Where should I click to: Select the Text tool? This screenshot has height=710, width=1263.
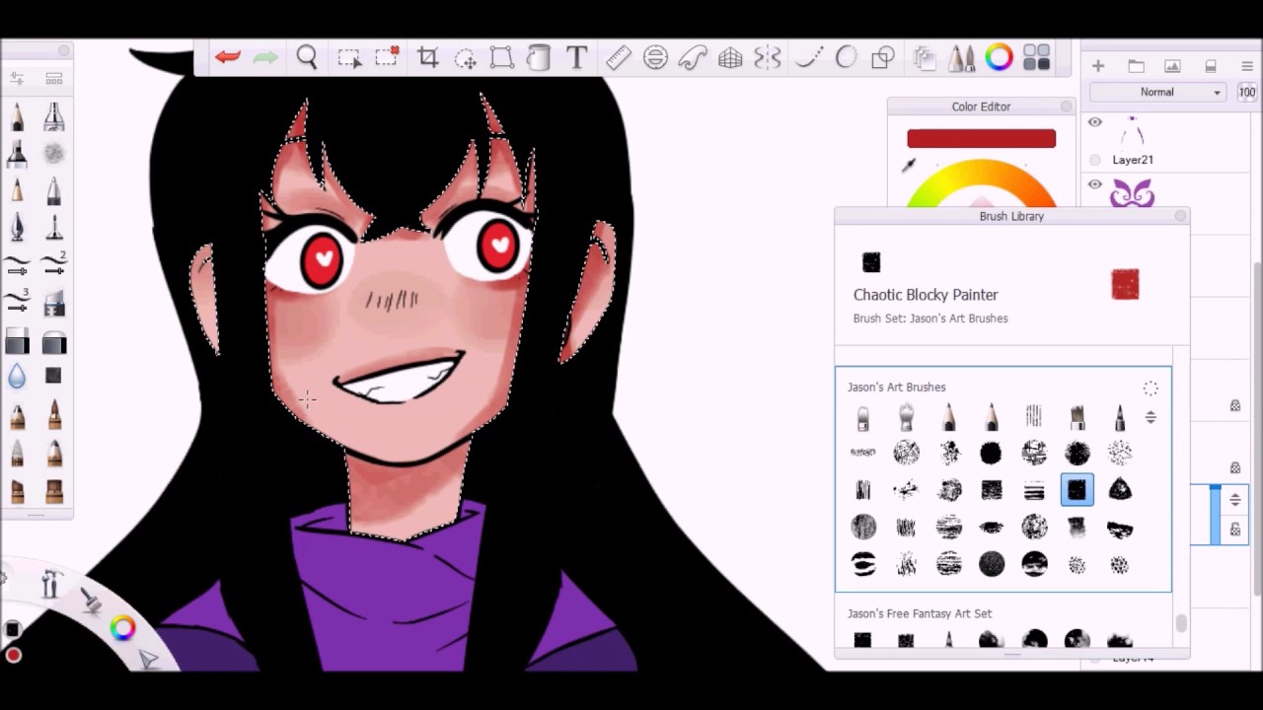tap(577, 58)
